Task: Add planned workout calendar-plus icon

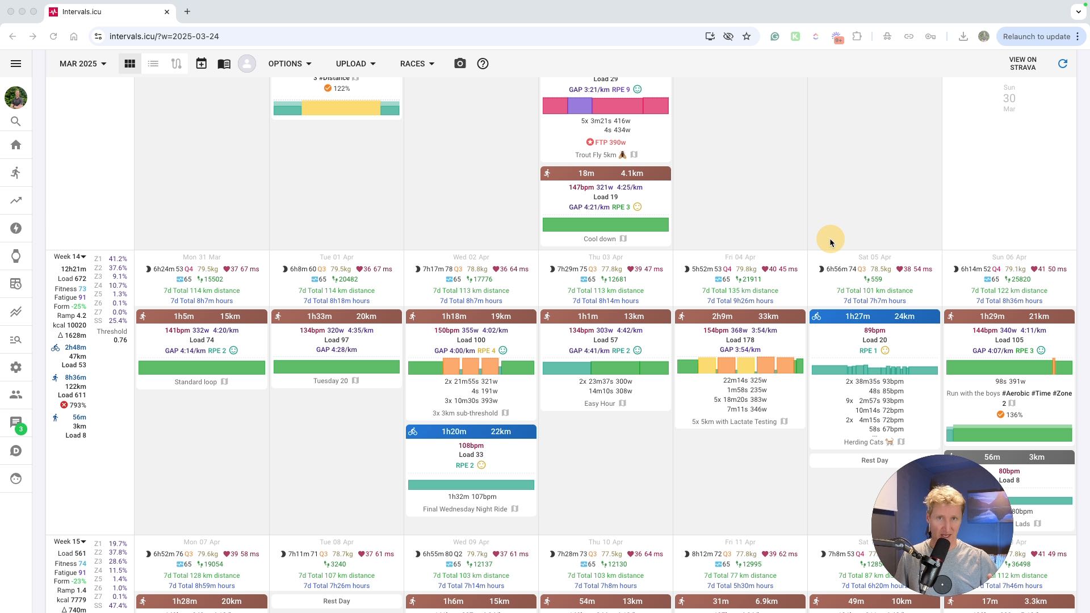Action: (201, 64)
